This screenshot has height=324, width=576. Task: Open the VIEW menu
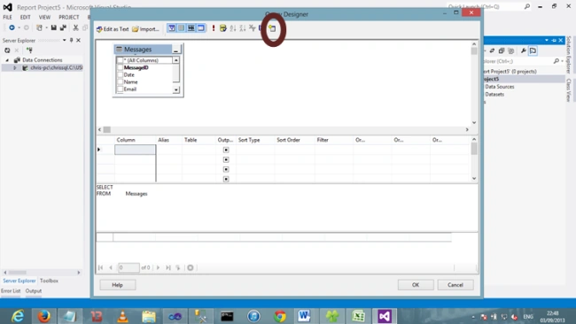[44, 17]
